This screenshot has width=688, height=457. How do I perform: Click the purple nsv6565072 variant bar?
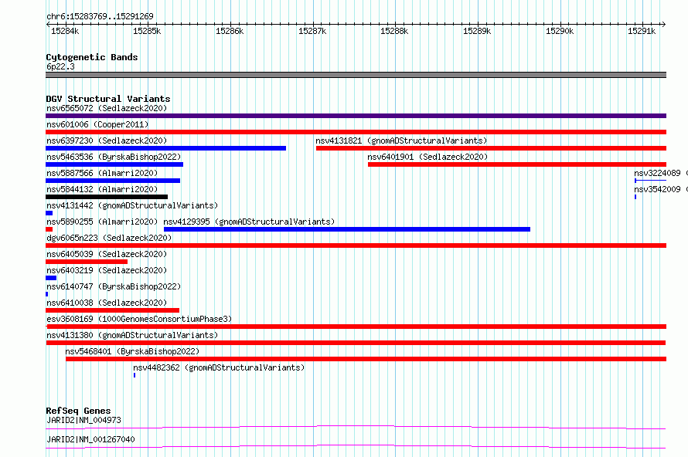tap(356, 116)
